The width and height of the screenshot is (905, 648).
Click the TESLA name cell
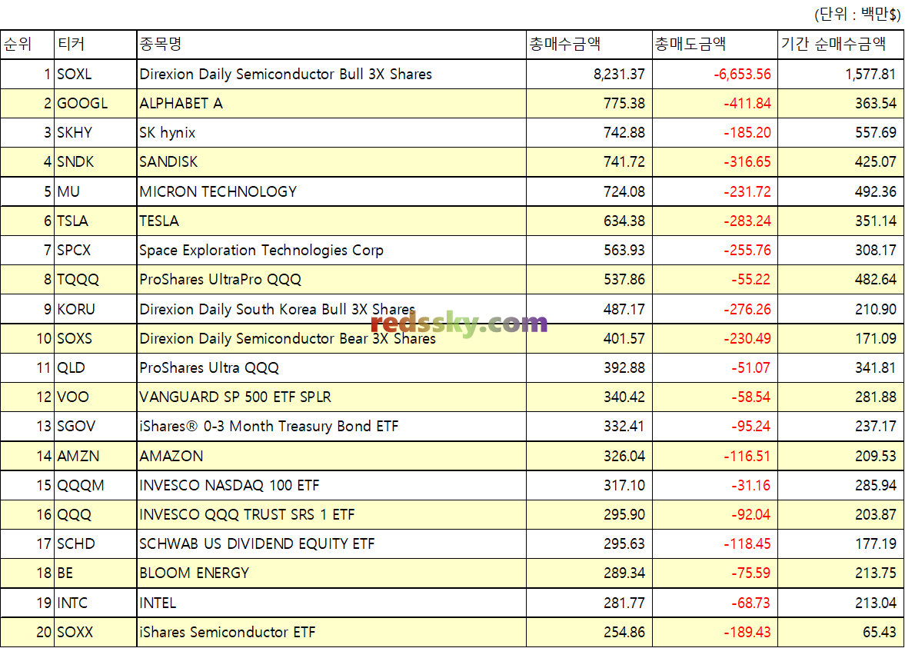(x=331, y=221)
